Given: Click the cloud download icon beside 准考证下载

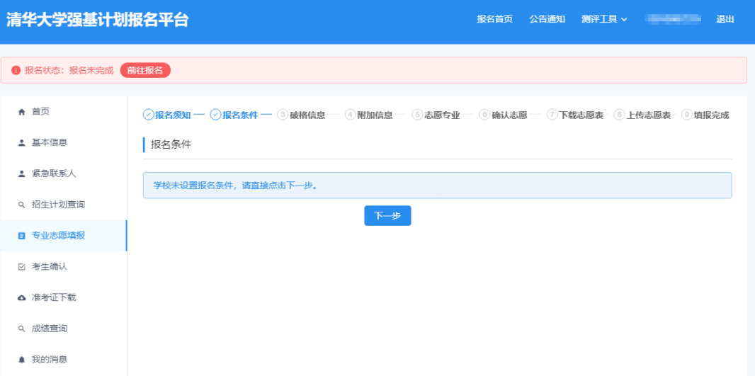Looking at the screenshot, I should (21, 298).
